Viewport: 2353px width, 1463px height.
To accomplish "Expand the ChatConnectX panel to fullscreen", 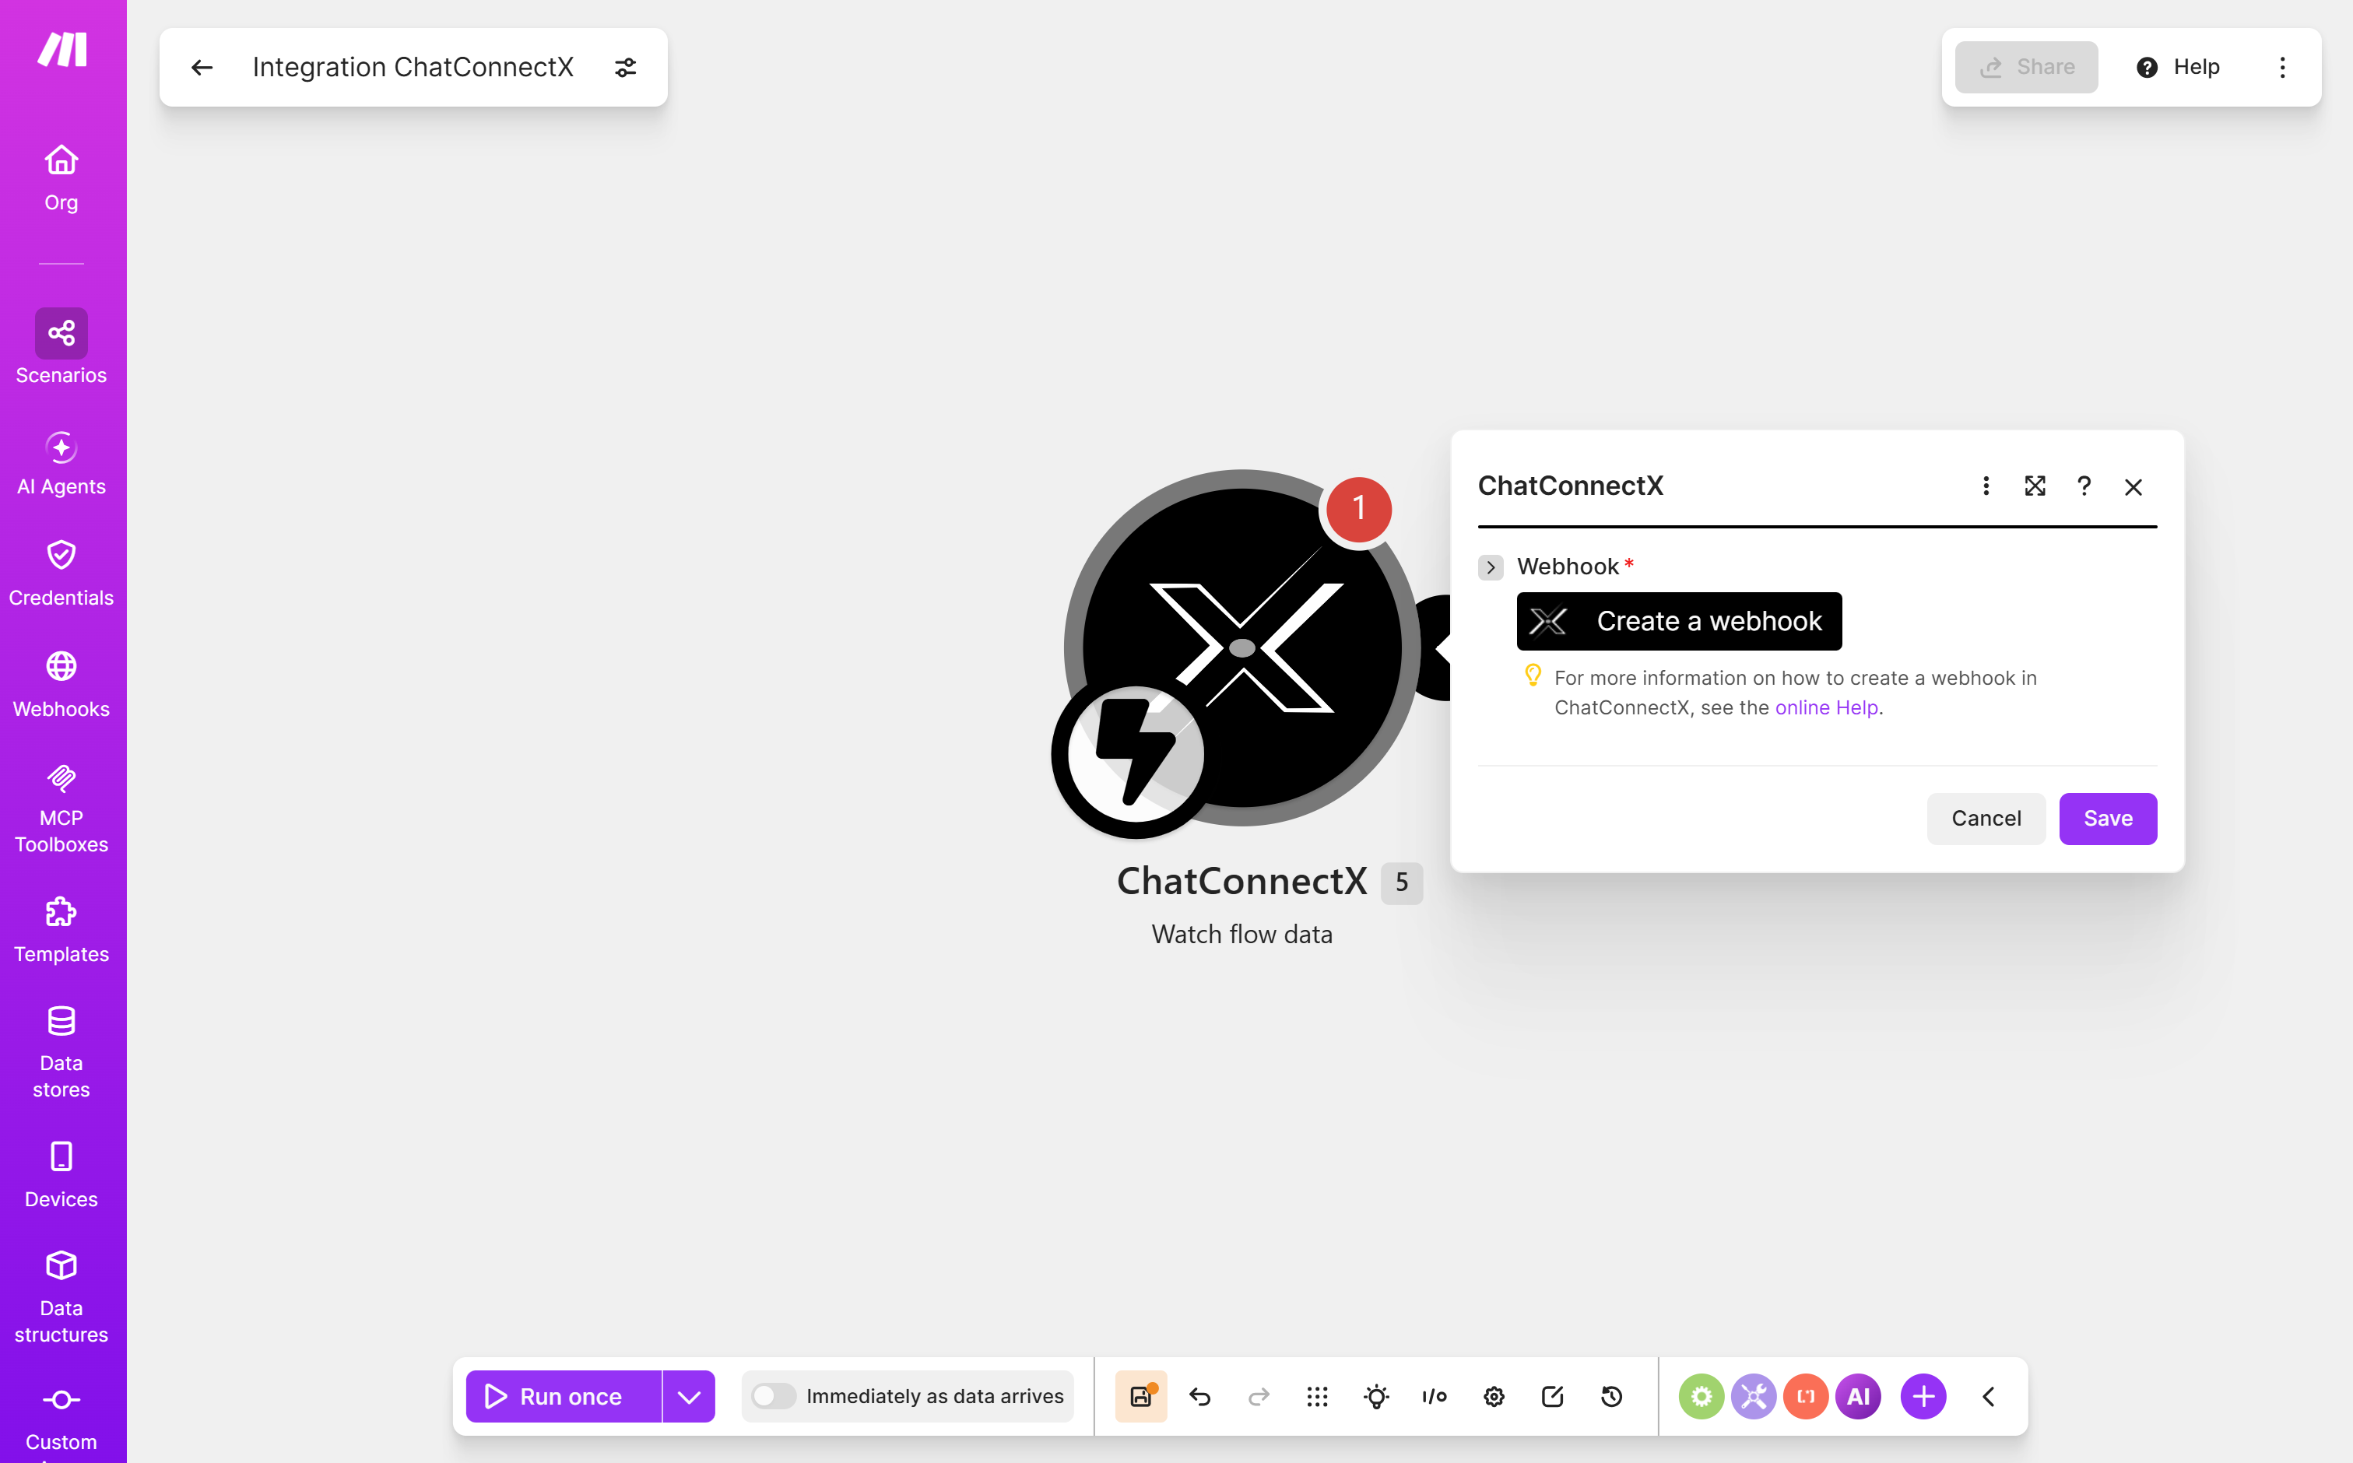I will pyautogui.click(x=2035, y=486).
